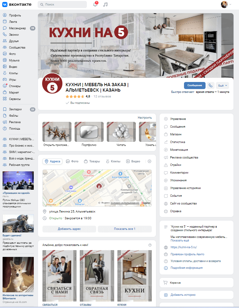
Task: Click gear icon next to Видео tab
Action: [x=149, y=161]
